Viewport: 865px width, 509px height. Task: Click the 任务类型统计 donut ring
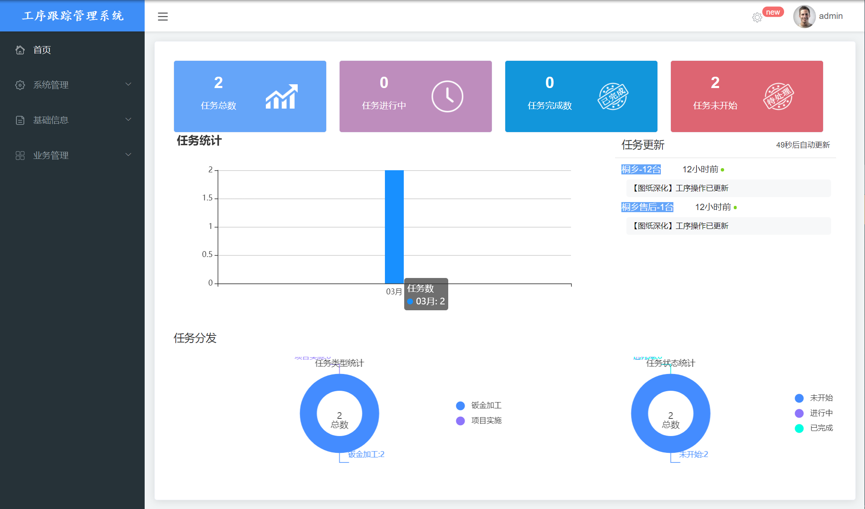point(309,413)
